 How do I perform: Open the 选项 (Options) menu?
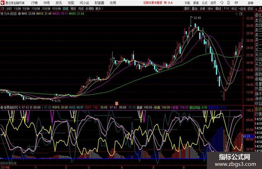click(213, 3)
